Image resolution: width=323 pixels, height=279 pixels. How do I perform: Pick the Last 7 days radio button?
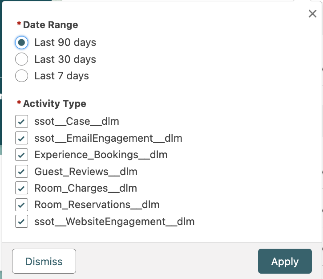click(21, 76)
